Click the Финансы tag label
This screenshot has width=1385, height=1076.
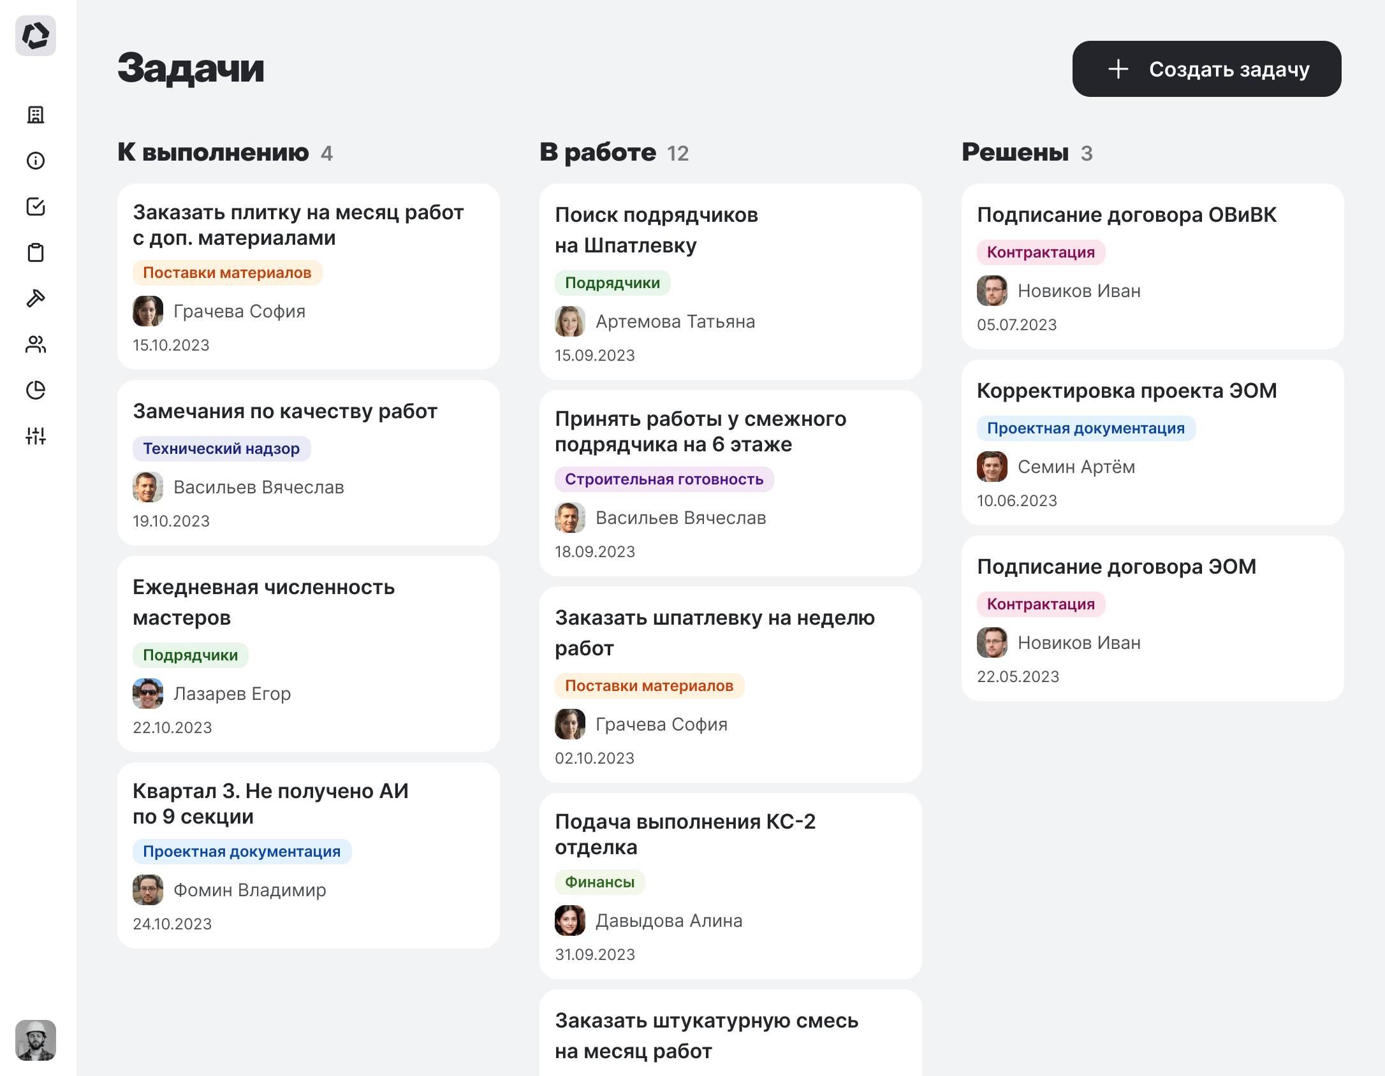coord(599,882)
